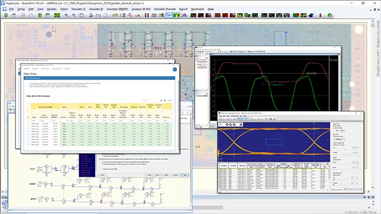
Task: Click the first circular arrow icon above eye diagram
Action: 227,124
